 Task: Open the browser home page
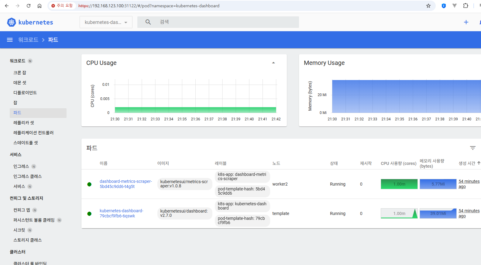coord(40,6)
